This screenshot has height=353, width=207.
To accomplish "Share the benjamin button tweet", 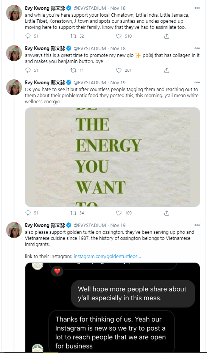I will tap(167, 70).
